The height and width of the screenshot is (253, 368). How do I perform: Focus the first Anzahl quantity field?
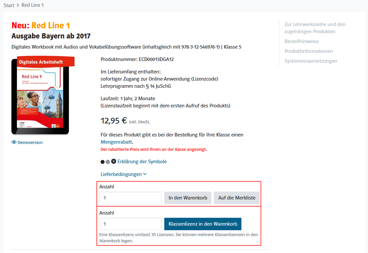pos(130,198)
